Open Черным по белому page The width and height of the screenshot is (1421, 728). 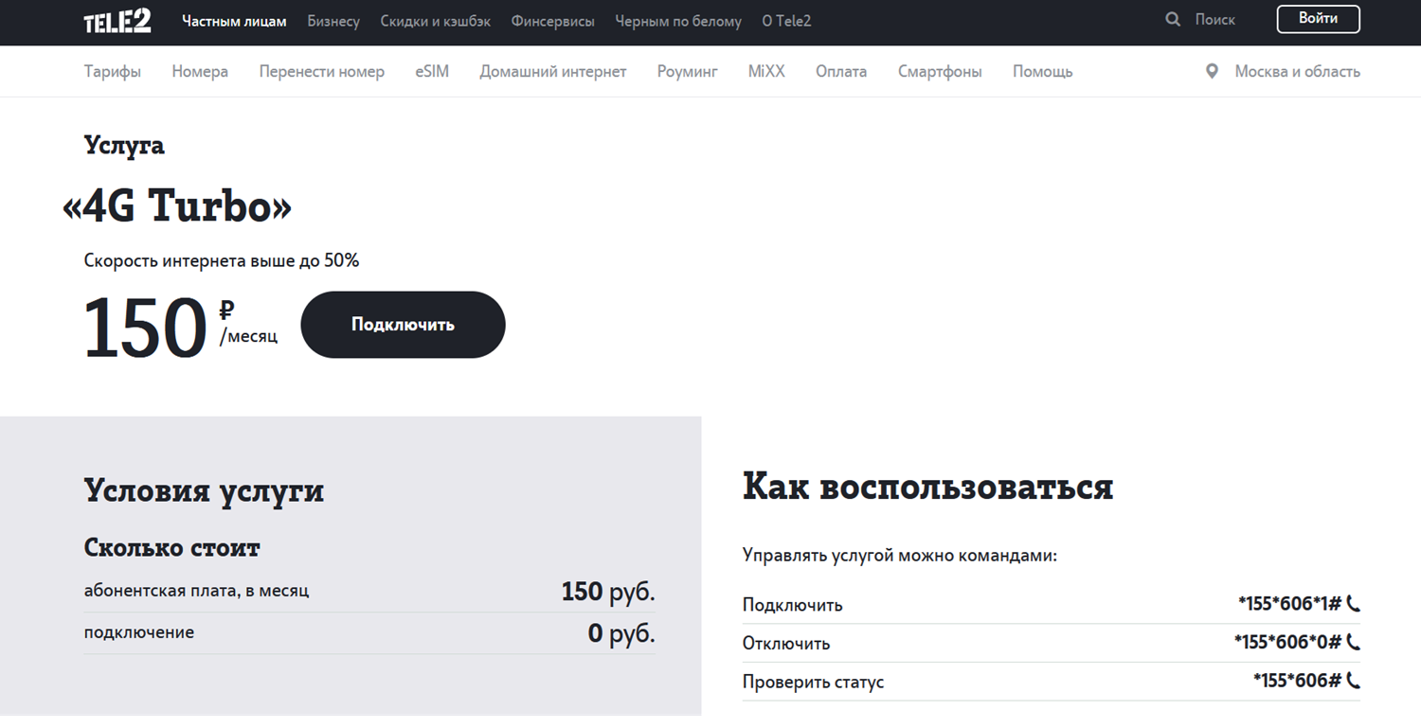[x=678, y=21]
